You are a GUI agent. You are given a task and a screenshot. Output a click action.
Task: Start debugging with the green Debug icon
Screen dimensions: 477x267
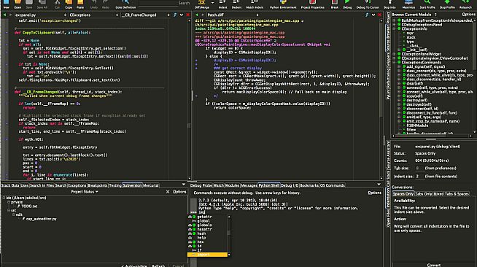pos(347,3)
